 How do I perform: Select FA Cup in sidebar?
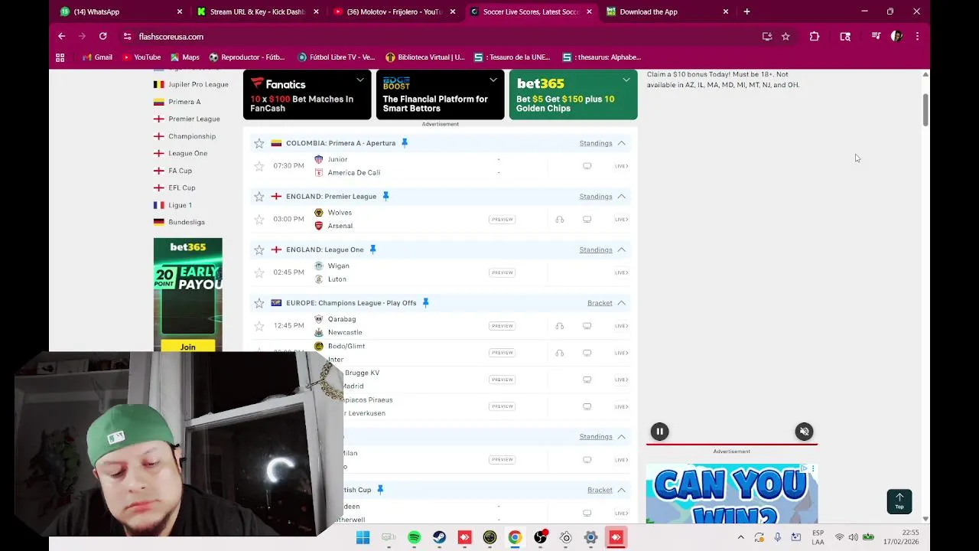[173, 171]
